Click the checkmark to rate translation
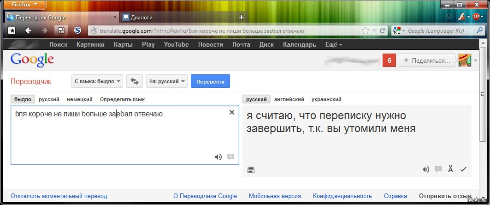 pyautogui.click(x=463, y=169)
